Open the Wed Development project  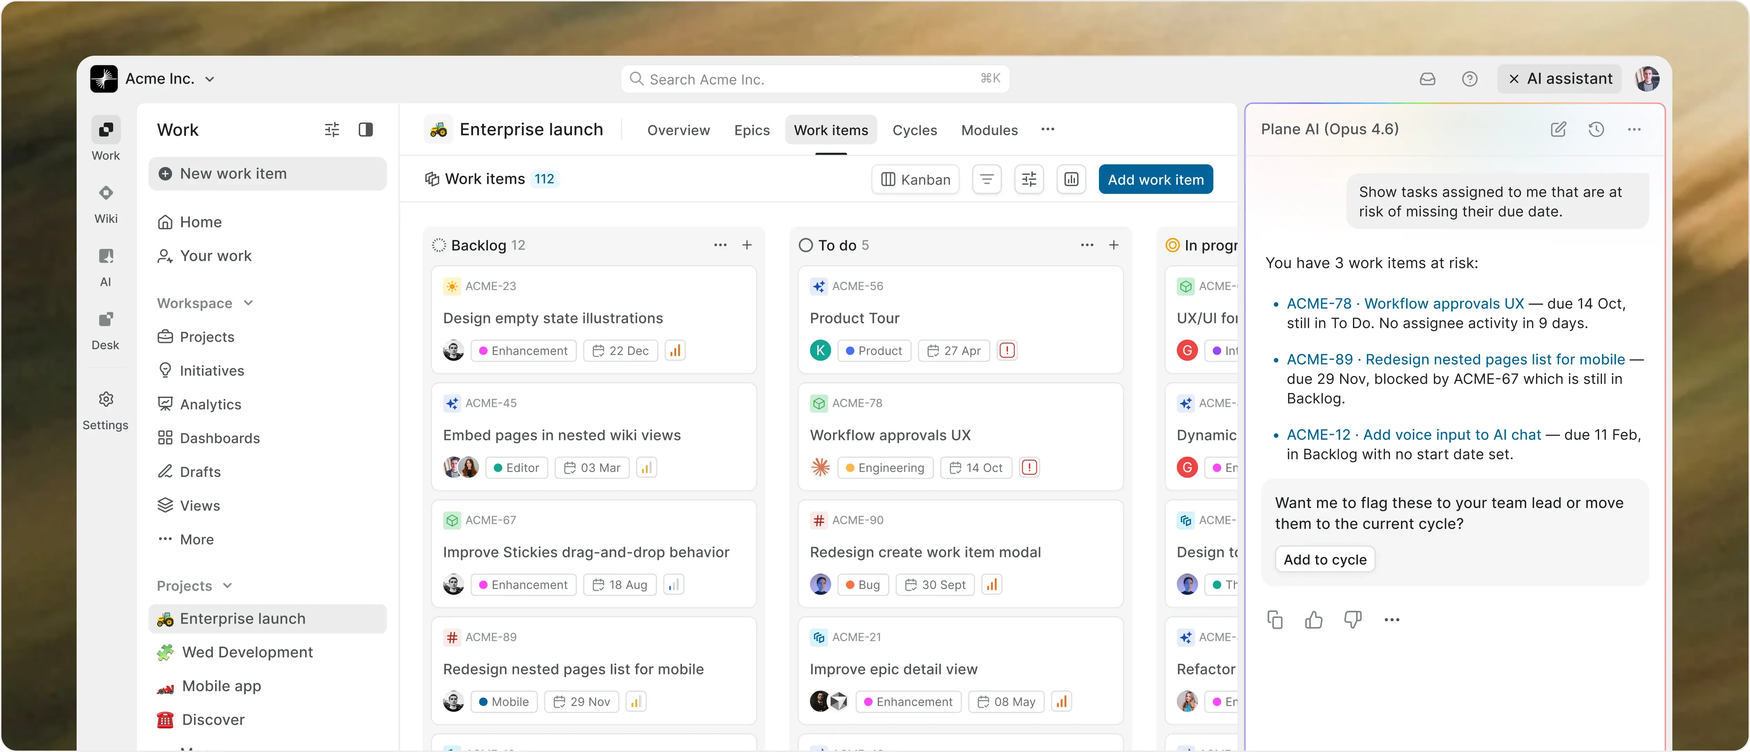(268, 652)
